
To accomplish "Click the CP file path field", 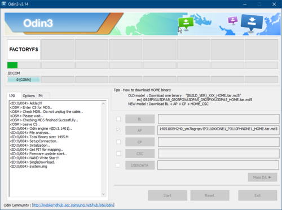I will 218,142.
